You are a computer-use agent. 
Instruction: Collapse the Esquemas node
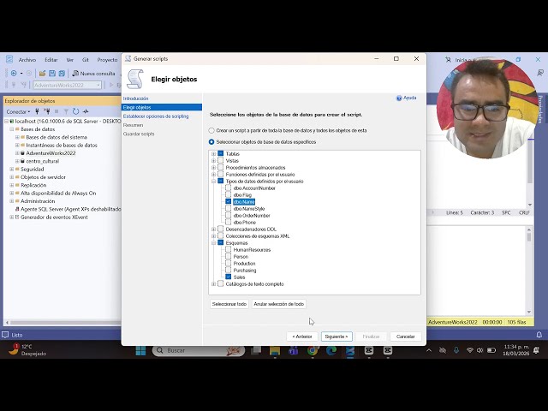[213, 242]
